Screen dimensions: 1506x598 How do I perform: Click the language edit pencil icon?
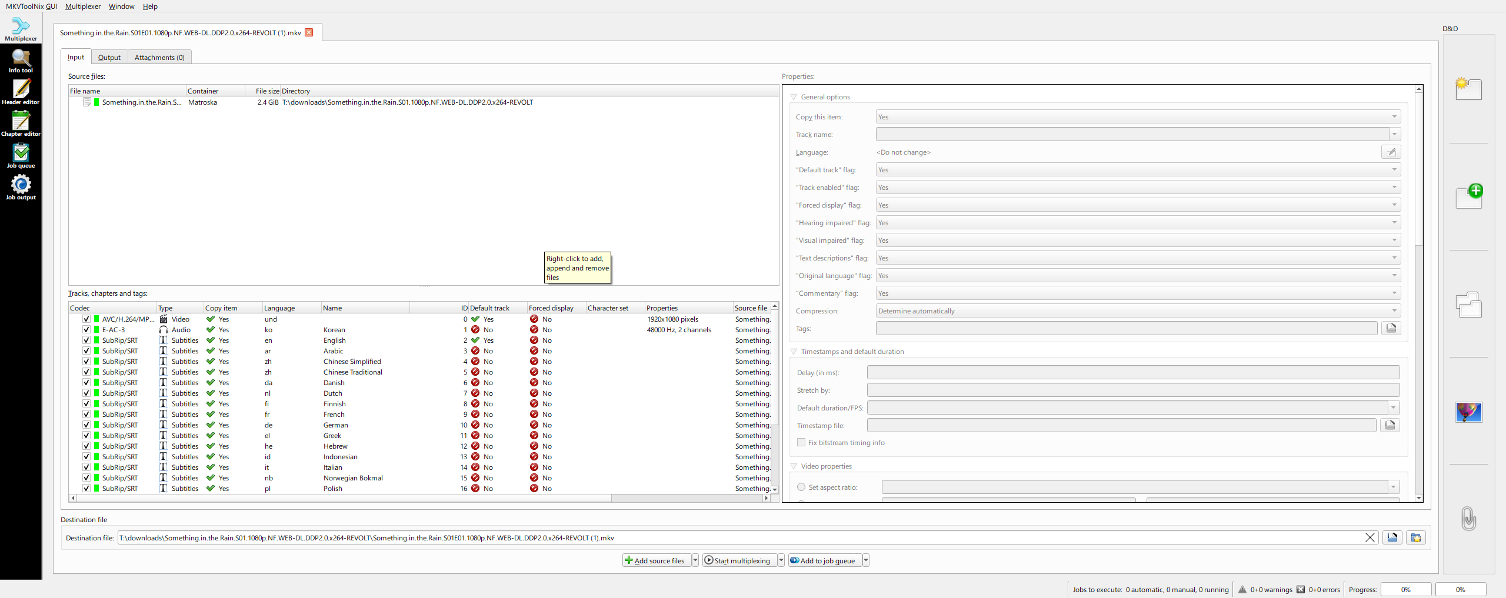pyautogui.click(x=1391, y=152)
